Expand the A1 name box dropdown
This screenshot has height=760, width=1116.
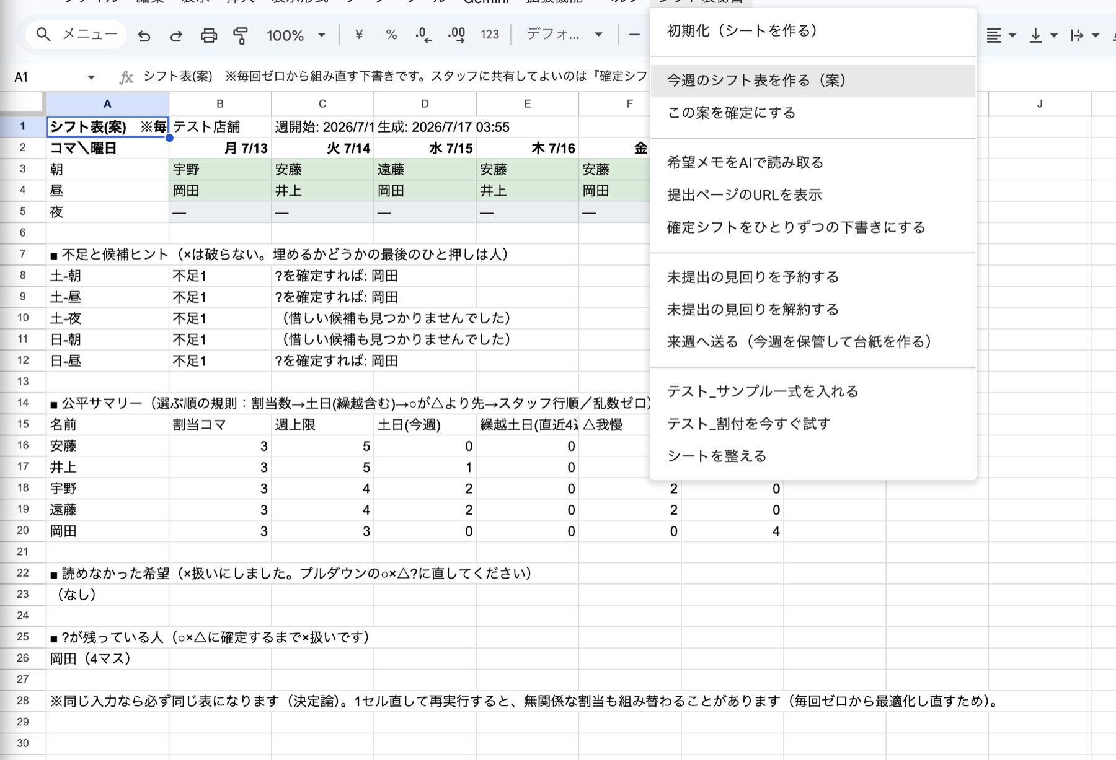91,77
